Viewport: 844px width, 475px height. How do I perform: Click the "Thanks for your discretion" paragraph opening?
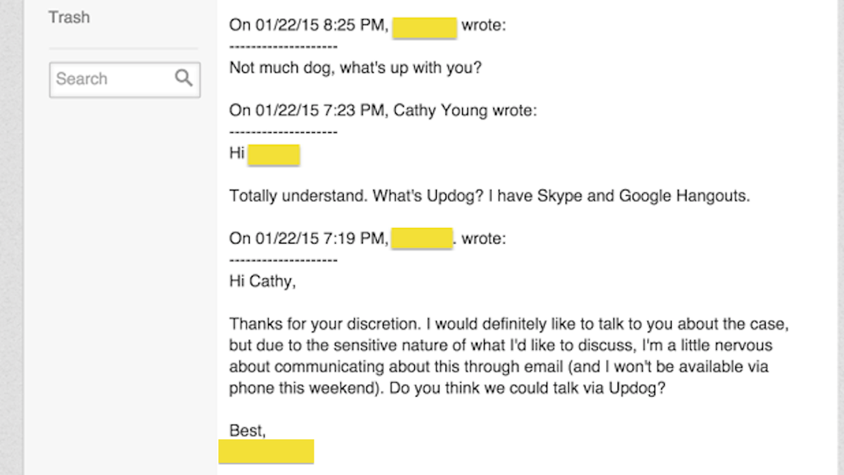coord(326,324)
